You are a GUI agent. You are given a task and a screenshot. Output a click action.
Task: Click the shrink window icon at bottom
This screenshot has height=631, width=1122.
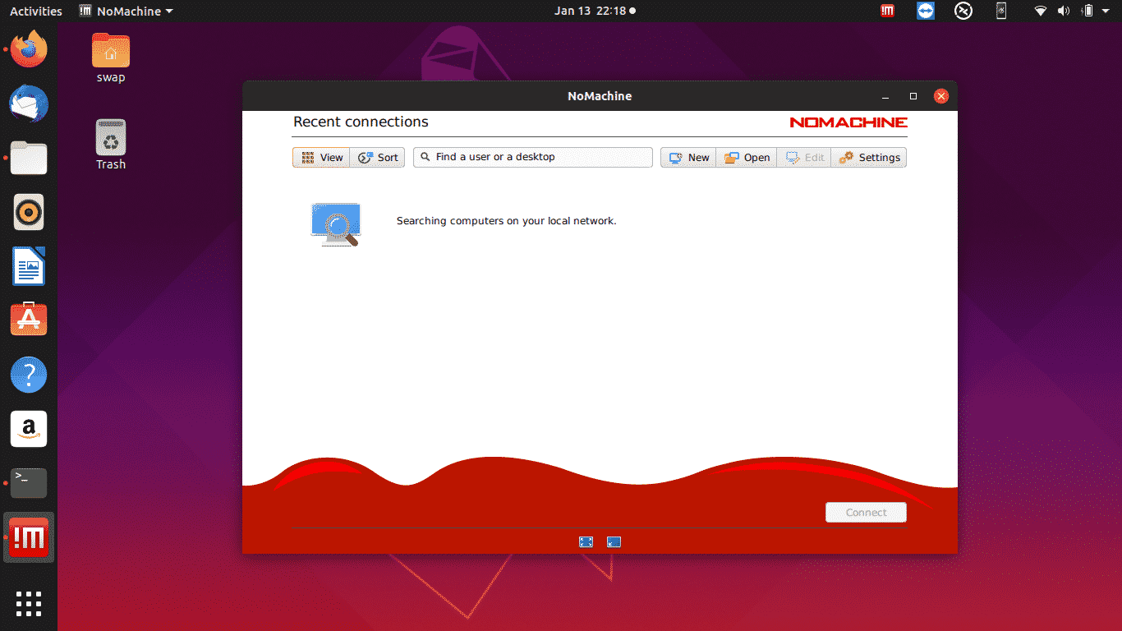click(x=614, y=541)
